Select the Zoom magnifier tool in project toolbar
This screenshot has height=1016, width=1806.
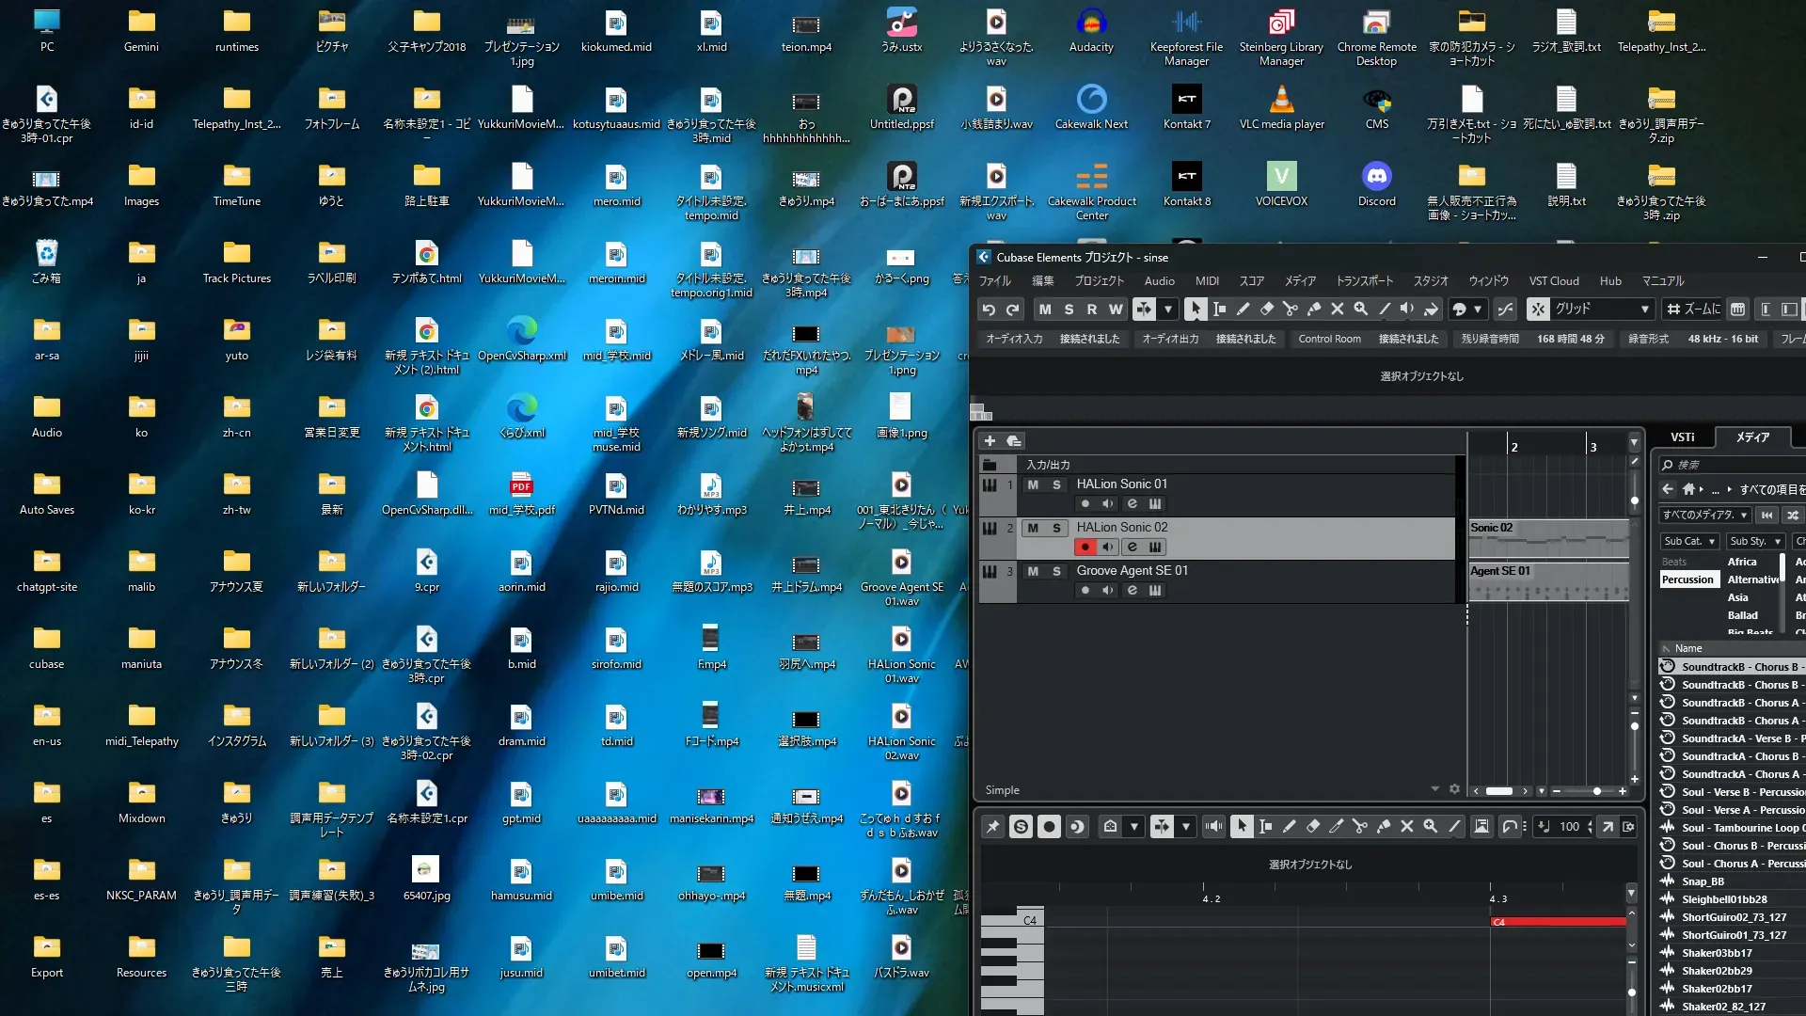click(x=1361, y=310)
